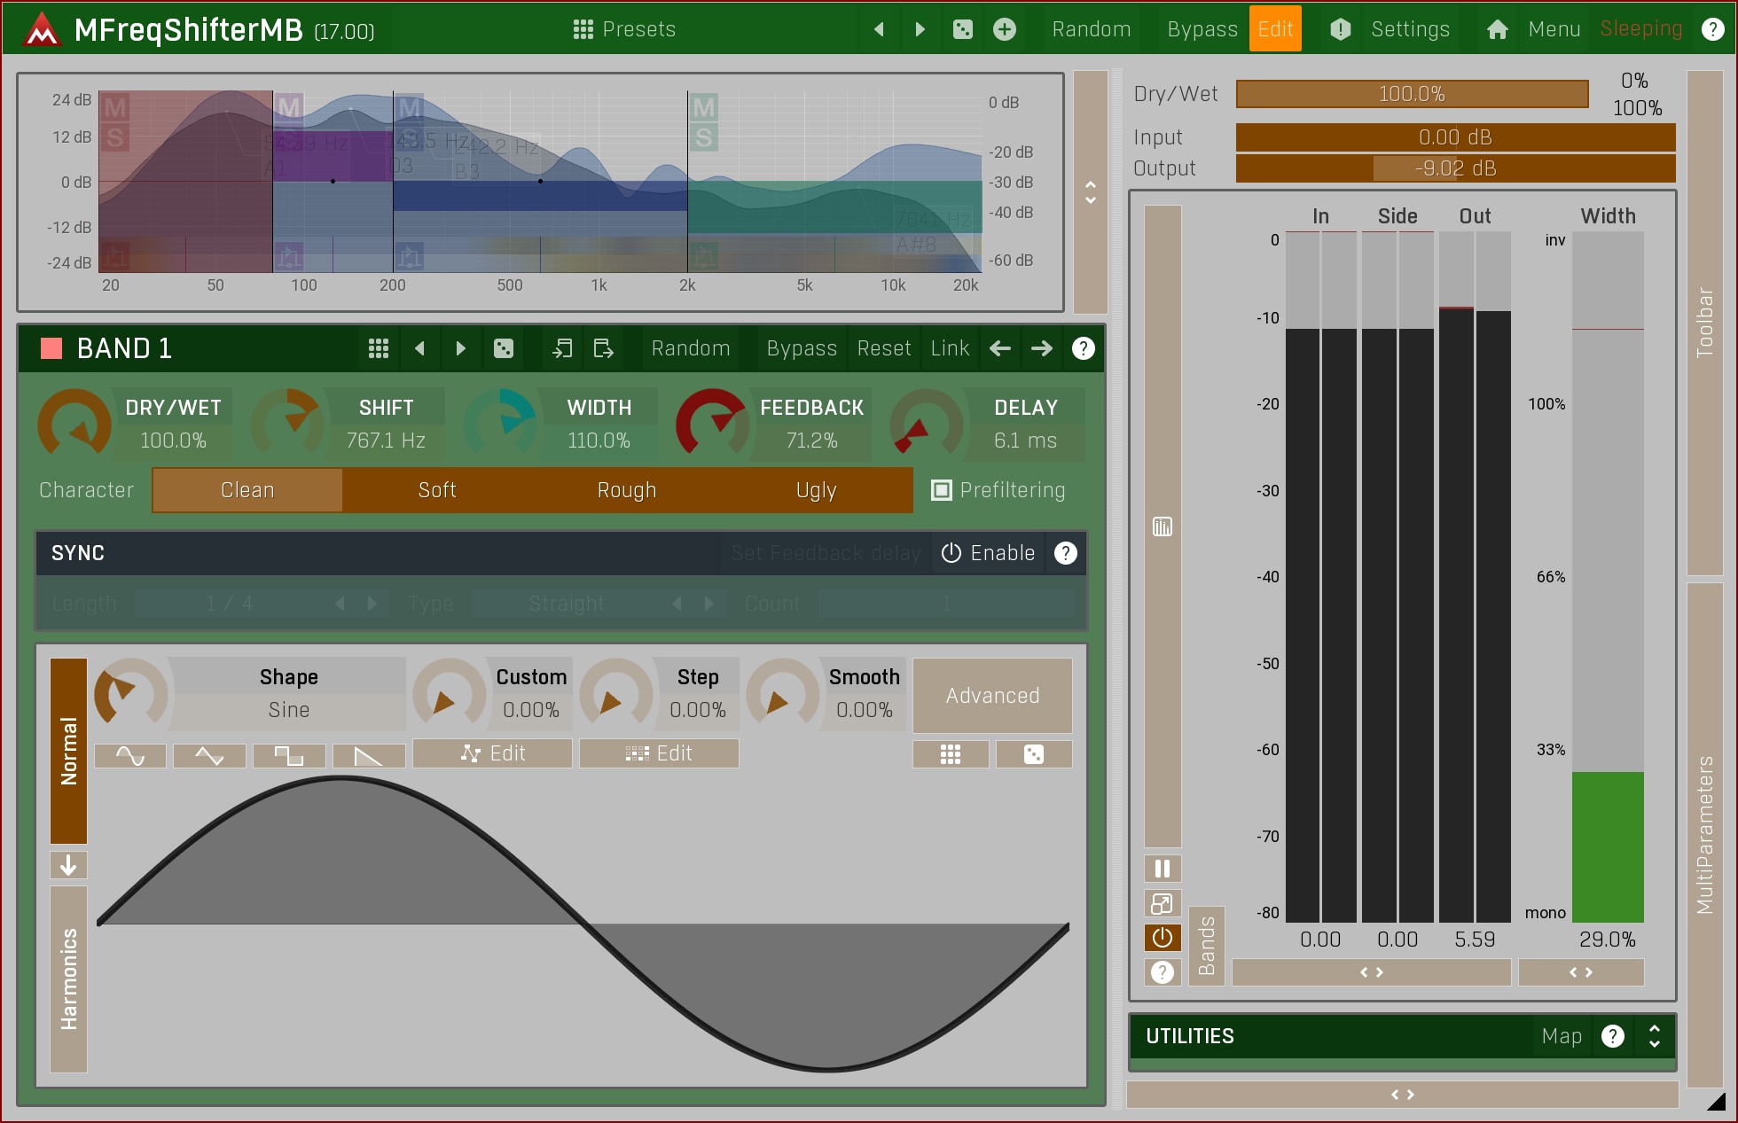Collapse the band graph side expander
Image resolution: width=1738 pixels, height=1123 pixels.
coord(1090,191)
